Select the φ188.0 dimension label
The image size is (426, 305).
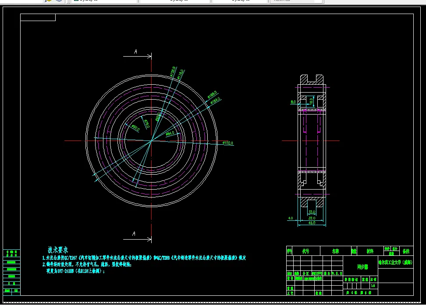pos(212,95)
